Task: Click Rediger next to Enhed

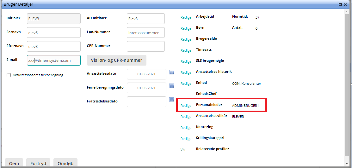Action: pyautogui.click(x=187, y=84)
